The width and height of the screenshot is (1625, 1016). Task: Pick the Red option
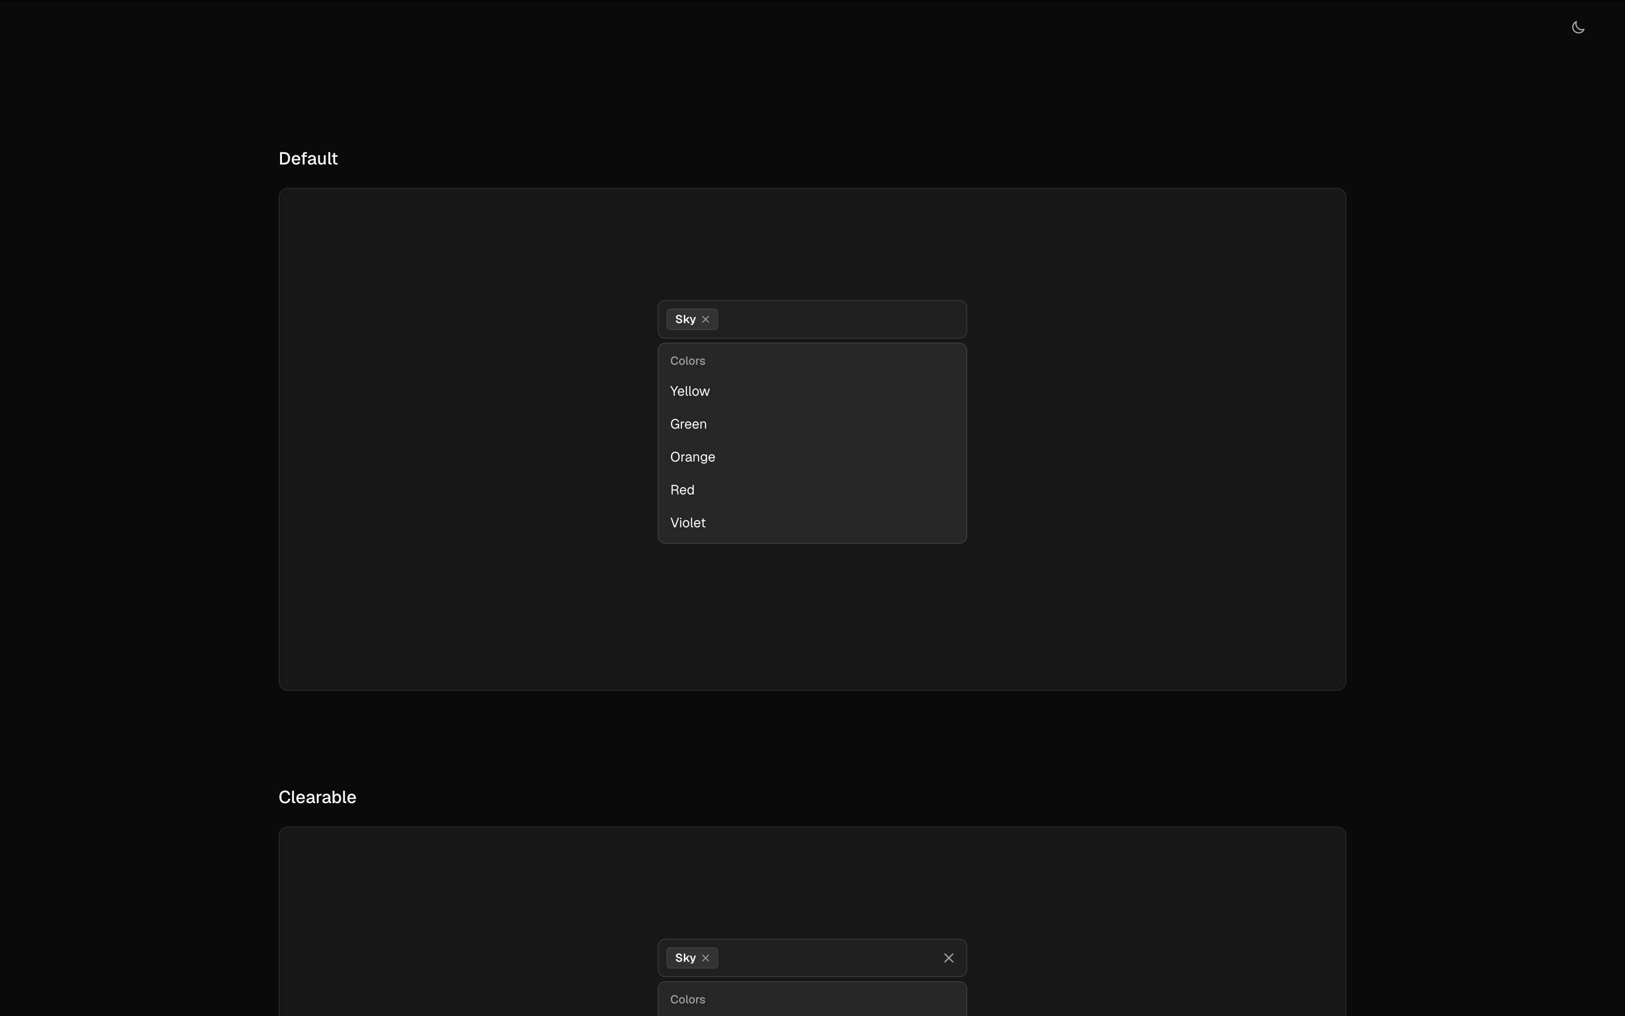pos(812,490)
